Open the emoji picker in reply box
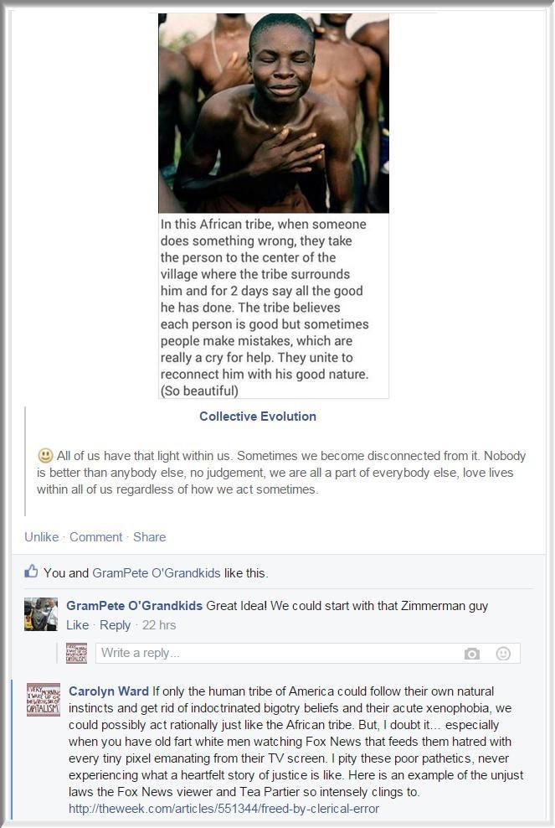 503,654
